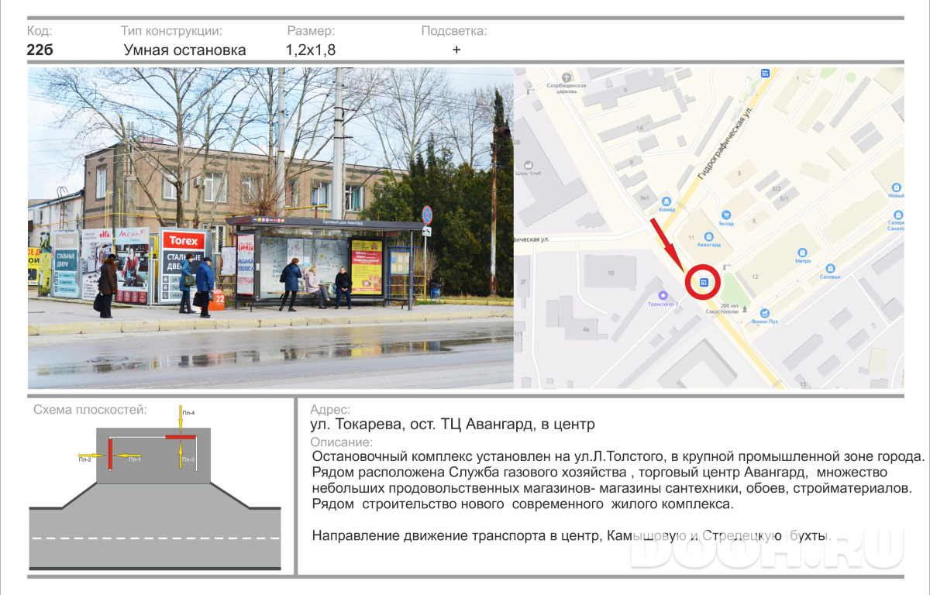Click the Адрес: label
The image size is (930, 595).
point(330,410)
